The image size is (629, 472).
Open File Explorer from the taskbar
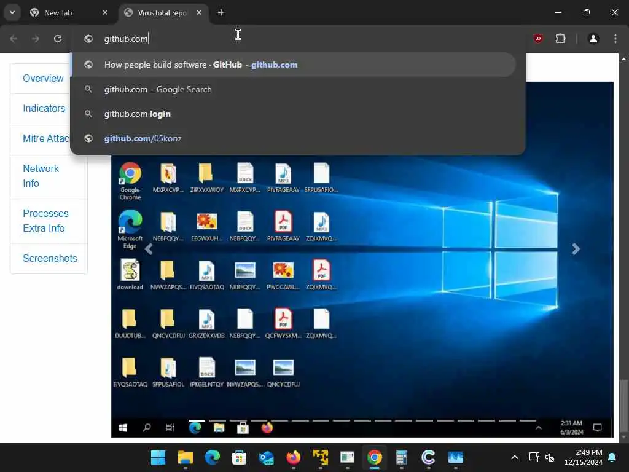coord(185,457)
